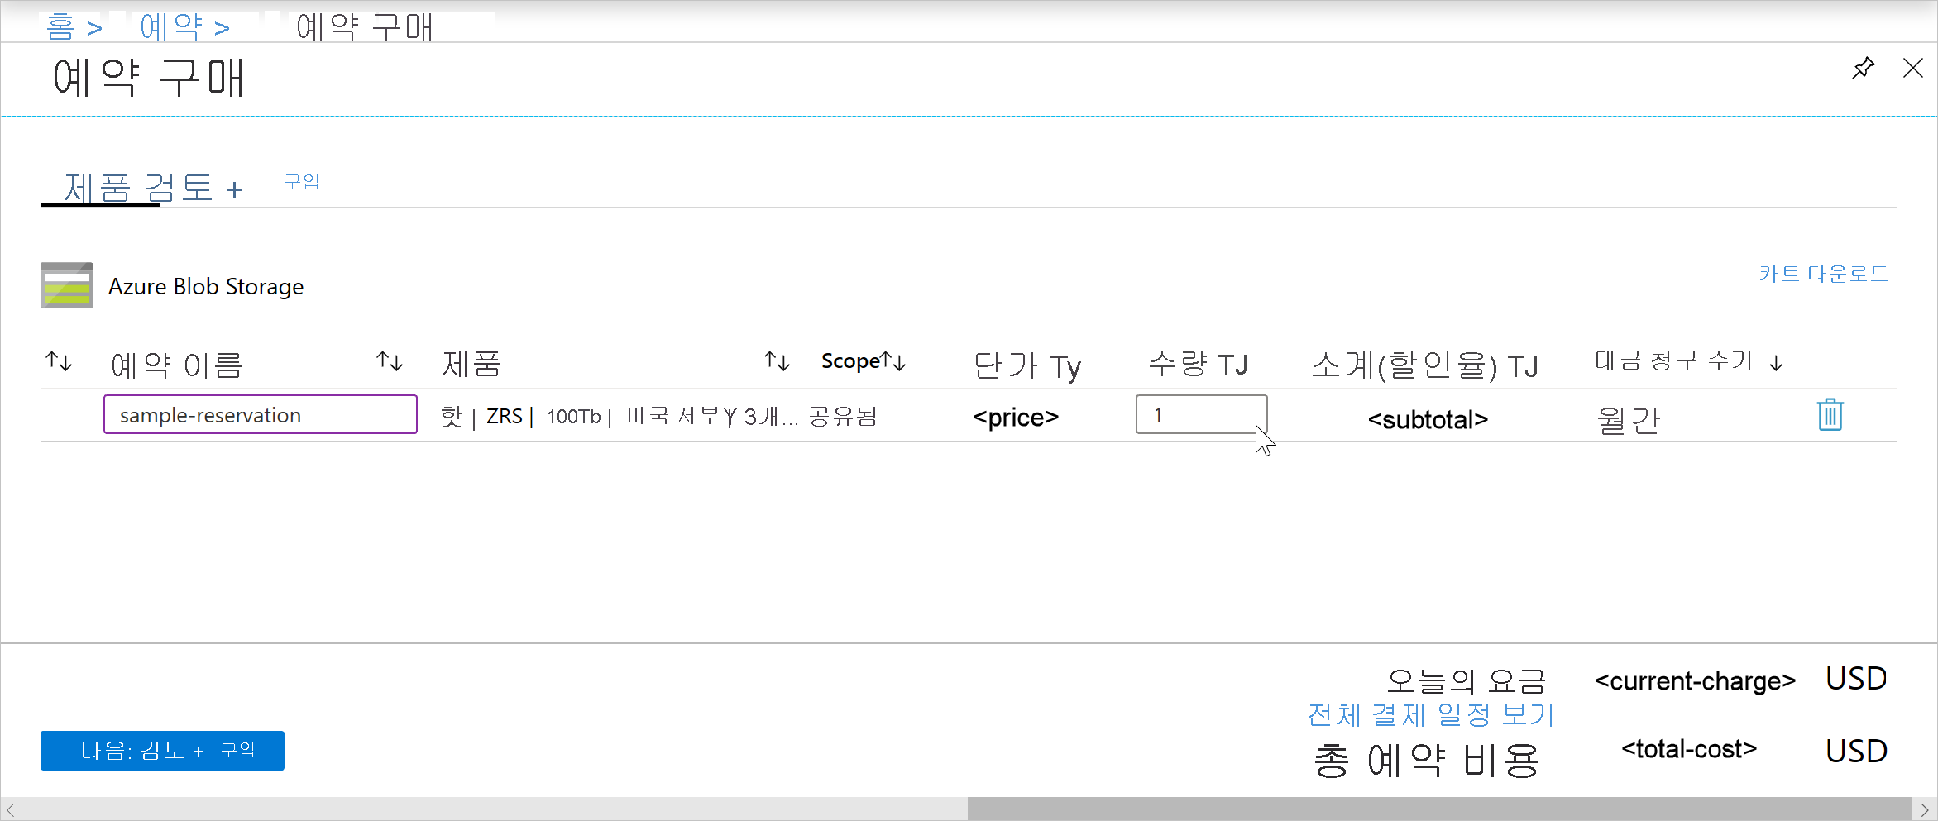Screen dimensions: 1938x821
Task: Click the 다음: 검토 + 구입 button
Action: (162, 751)
